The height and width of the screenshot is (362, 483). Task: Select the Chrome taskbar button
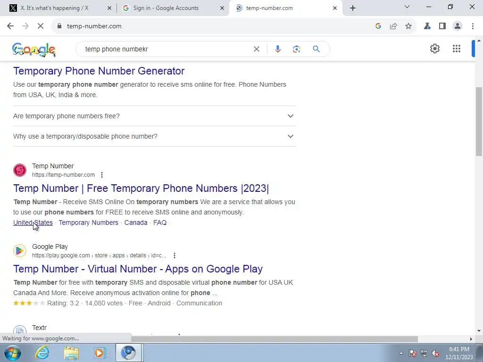tap(128, 353)
